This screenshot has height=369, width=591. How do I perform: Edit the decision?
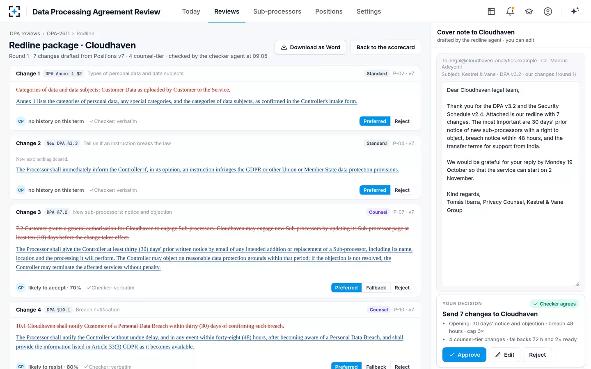[505, 355]
